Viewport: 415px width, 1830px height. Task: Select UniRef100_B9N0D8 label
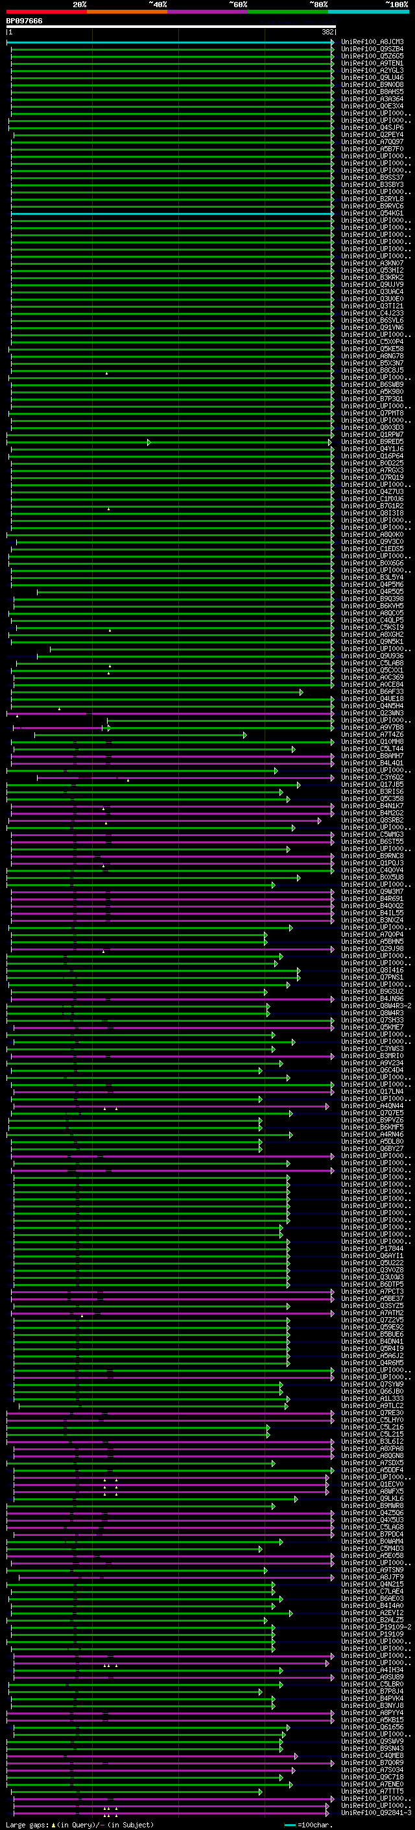pyautogui.click(x=372, y=84)
